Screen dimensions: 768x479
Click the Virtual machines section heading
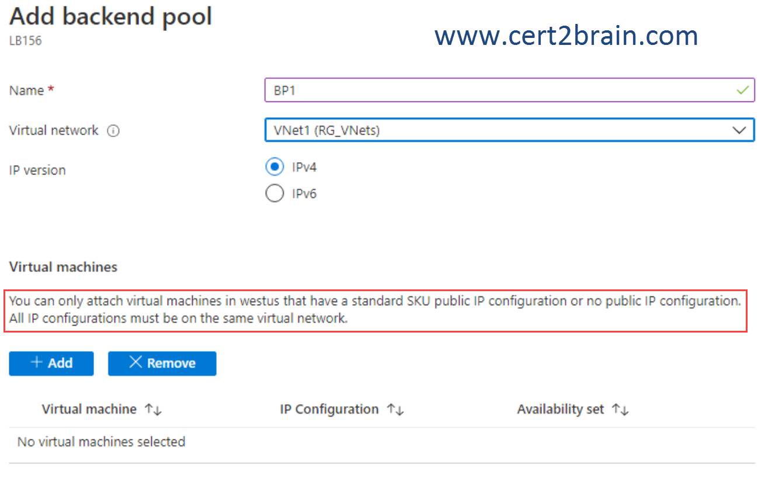click(63, 267)
